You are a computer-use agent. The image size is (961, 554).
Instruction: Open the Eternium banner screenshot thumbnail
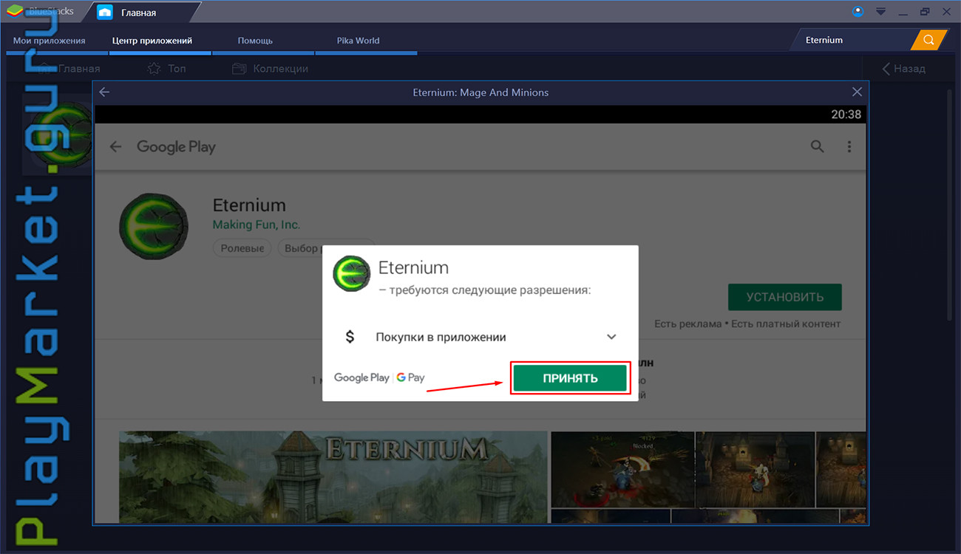click(x=333, y=476)
